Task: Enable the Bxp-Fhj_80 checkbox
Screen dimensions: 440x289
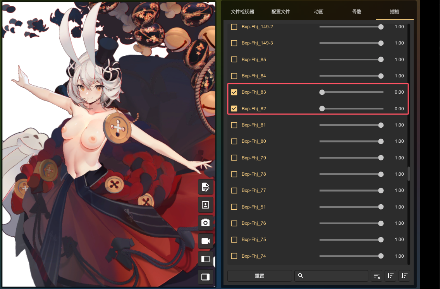Action: tap(234, 141)
